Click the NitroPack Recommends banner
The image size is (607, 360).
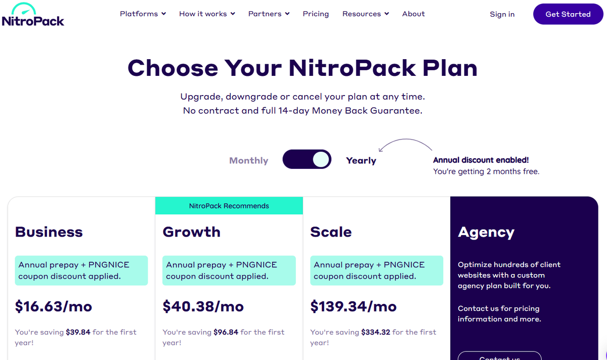pos(229,205)
